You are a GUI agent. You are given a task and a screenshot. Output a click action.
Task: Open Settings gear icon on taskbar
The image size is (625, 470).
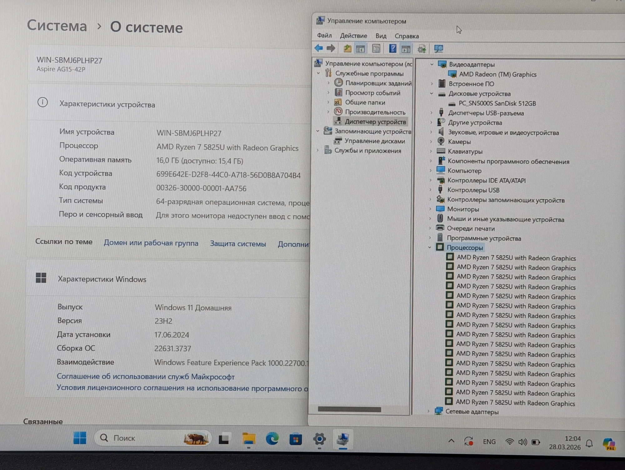coord(319,439)
